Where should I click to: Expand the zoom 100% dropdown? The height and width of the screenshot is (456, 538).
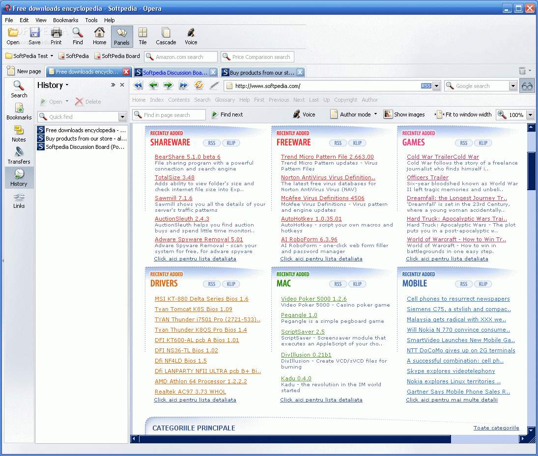coord(530,115)
